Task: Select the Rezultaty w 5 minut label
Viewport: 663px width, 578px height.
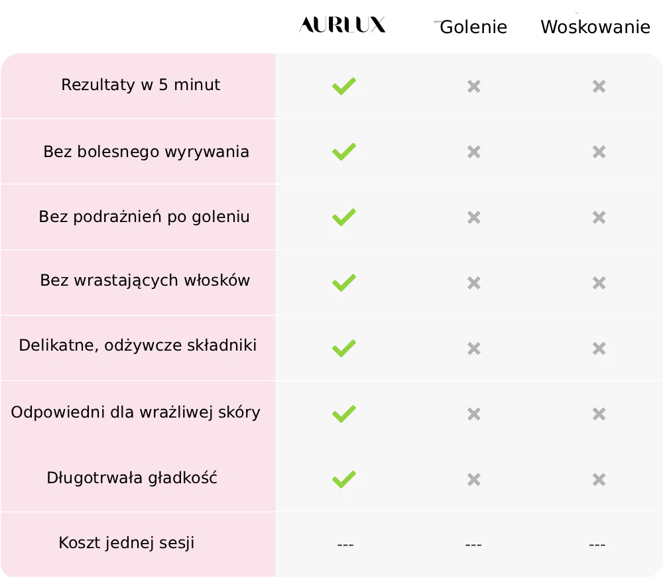Action: (141, 86)
